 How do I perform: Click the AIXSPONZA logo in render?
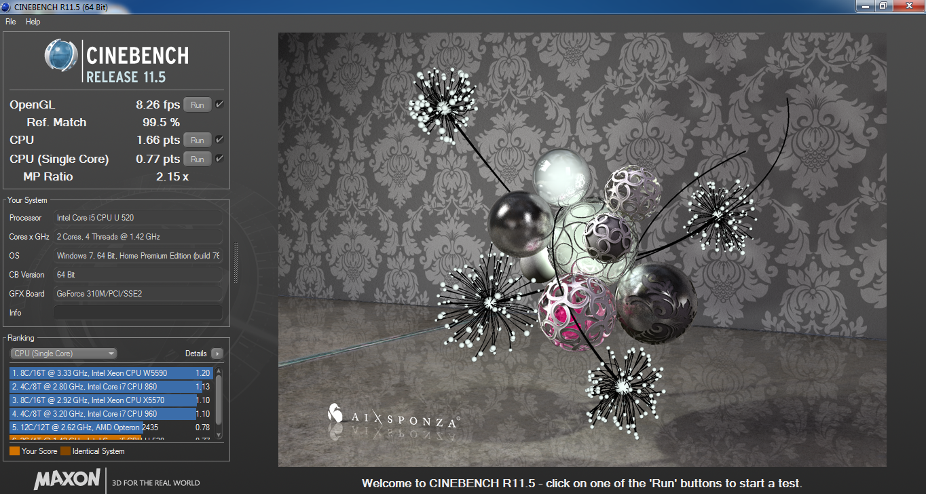(x=394, y=417)
